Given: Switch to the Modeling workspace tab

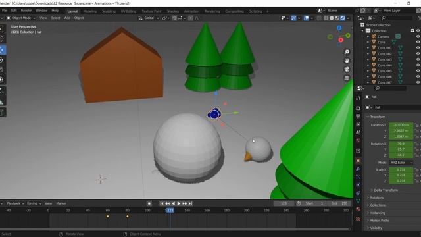Looking at the screenshot, I should [90, 11].
